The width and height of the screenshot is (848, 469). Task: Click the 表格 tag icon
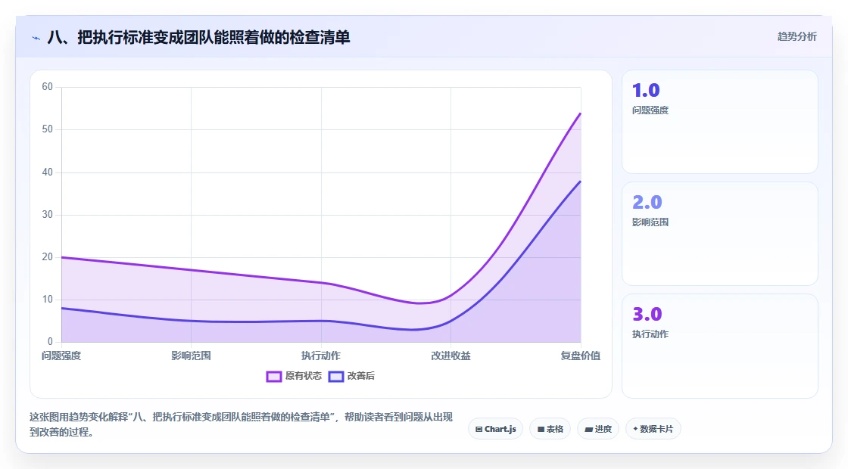541,429
